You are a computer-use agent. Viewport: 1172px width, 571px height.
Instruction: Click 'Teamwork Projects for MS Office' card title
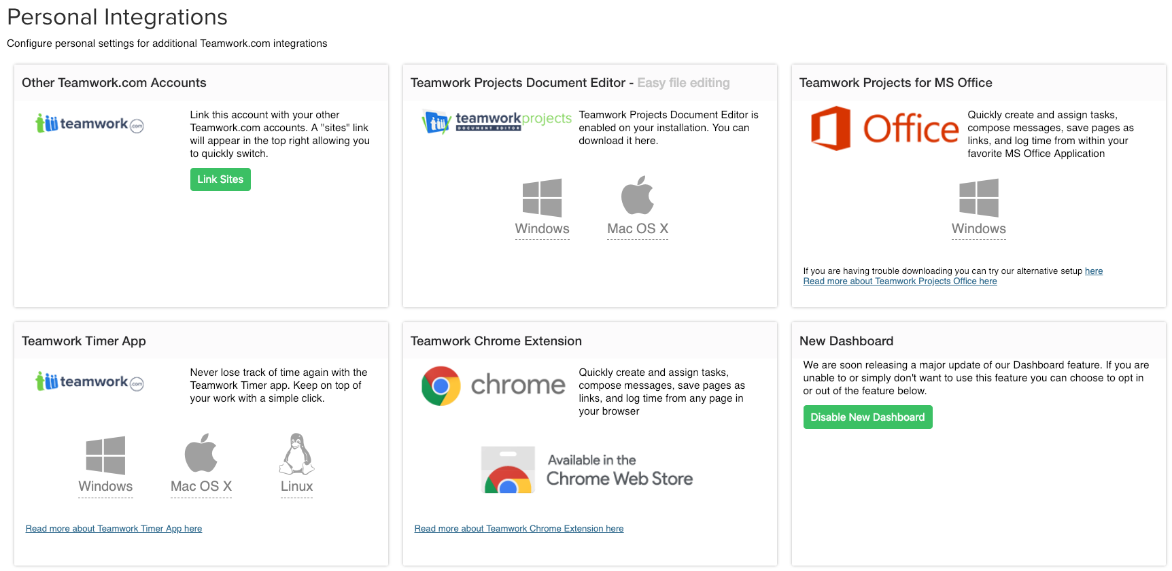coord(896,83)
